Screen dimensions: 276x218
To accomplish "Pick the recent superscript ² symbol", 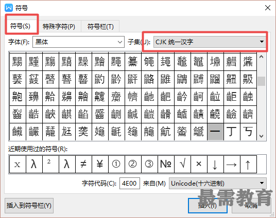I will [x=50, y=165].
